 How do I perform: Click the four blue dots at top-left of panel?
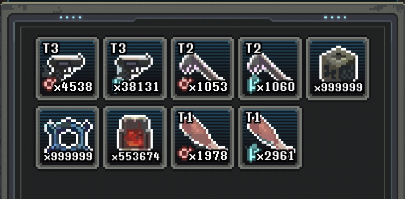click(71, 17)
